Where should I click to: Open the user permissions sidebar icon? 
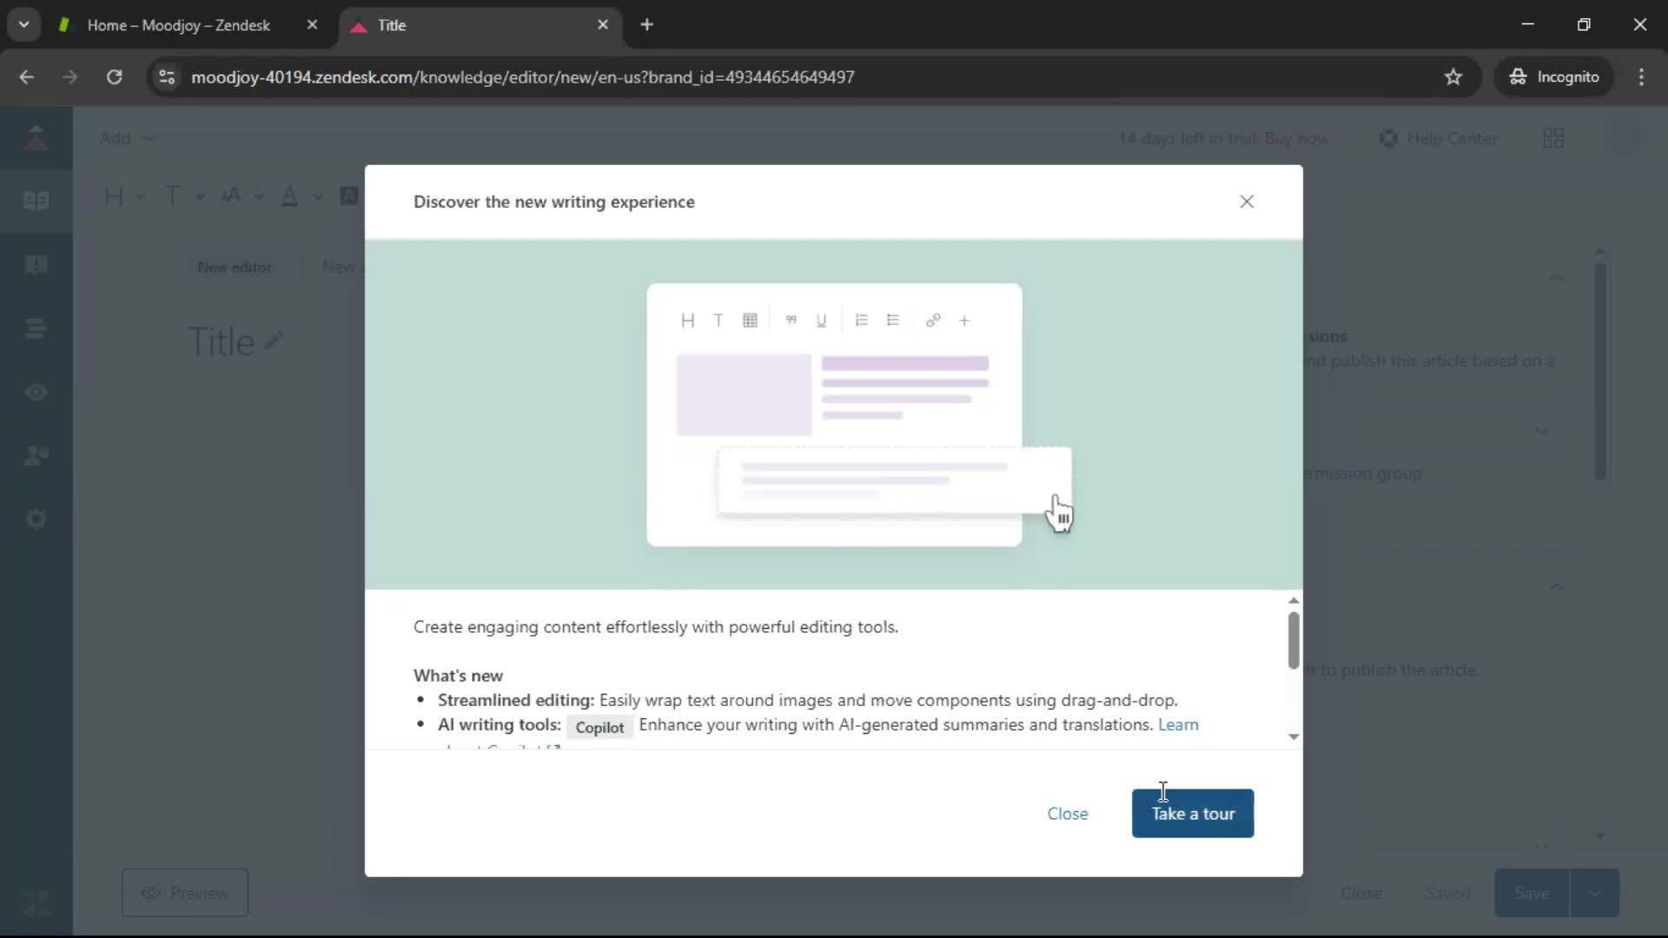[x=36, y=455]
